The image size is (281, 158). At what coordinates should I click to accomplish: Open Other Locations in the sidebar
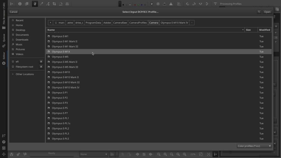pyautogui.click(x=25, y=74)
